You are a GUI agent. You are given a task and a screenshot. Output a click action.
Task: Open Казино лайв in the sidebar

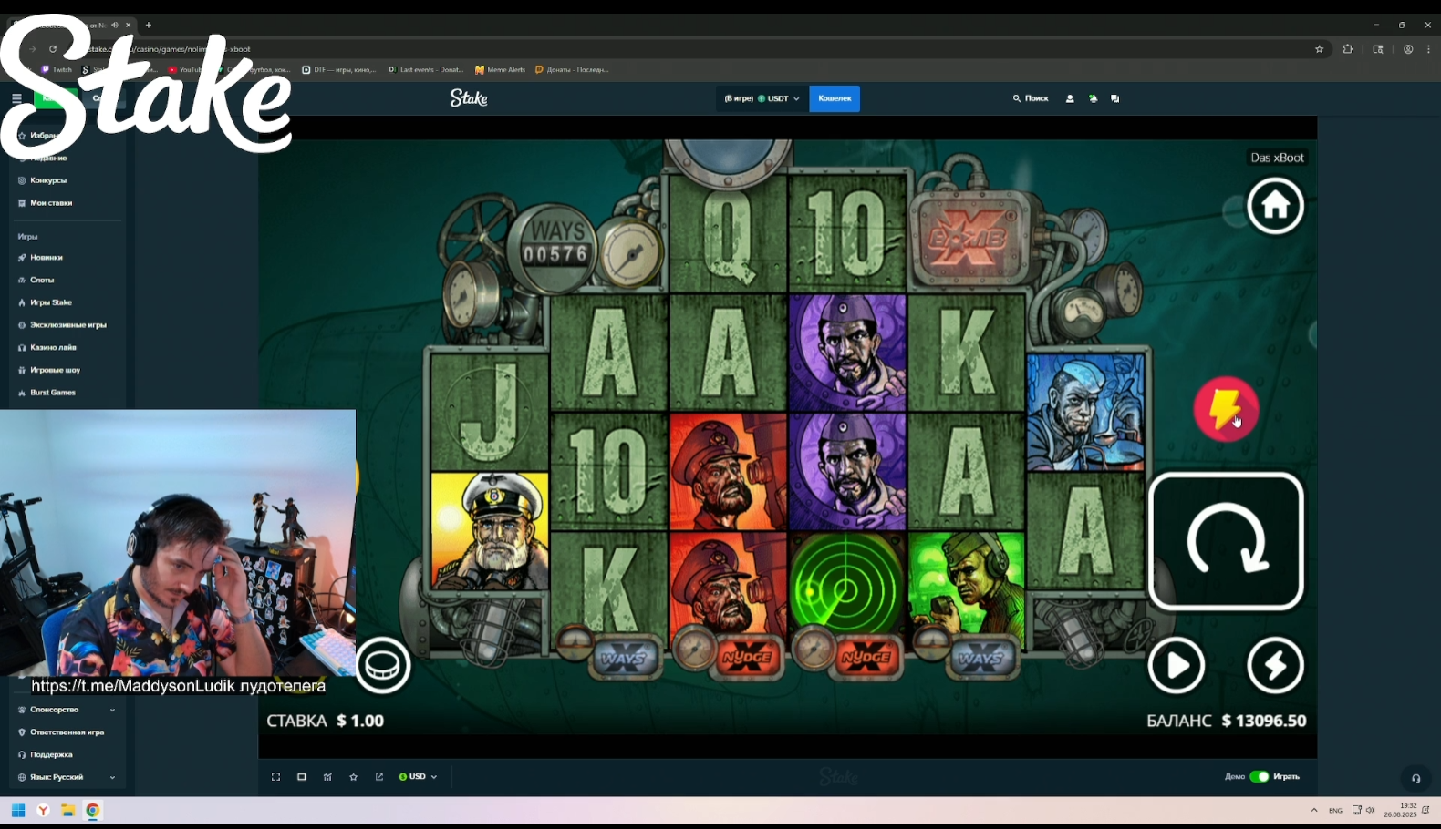[53, 348]
